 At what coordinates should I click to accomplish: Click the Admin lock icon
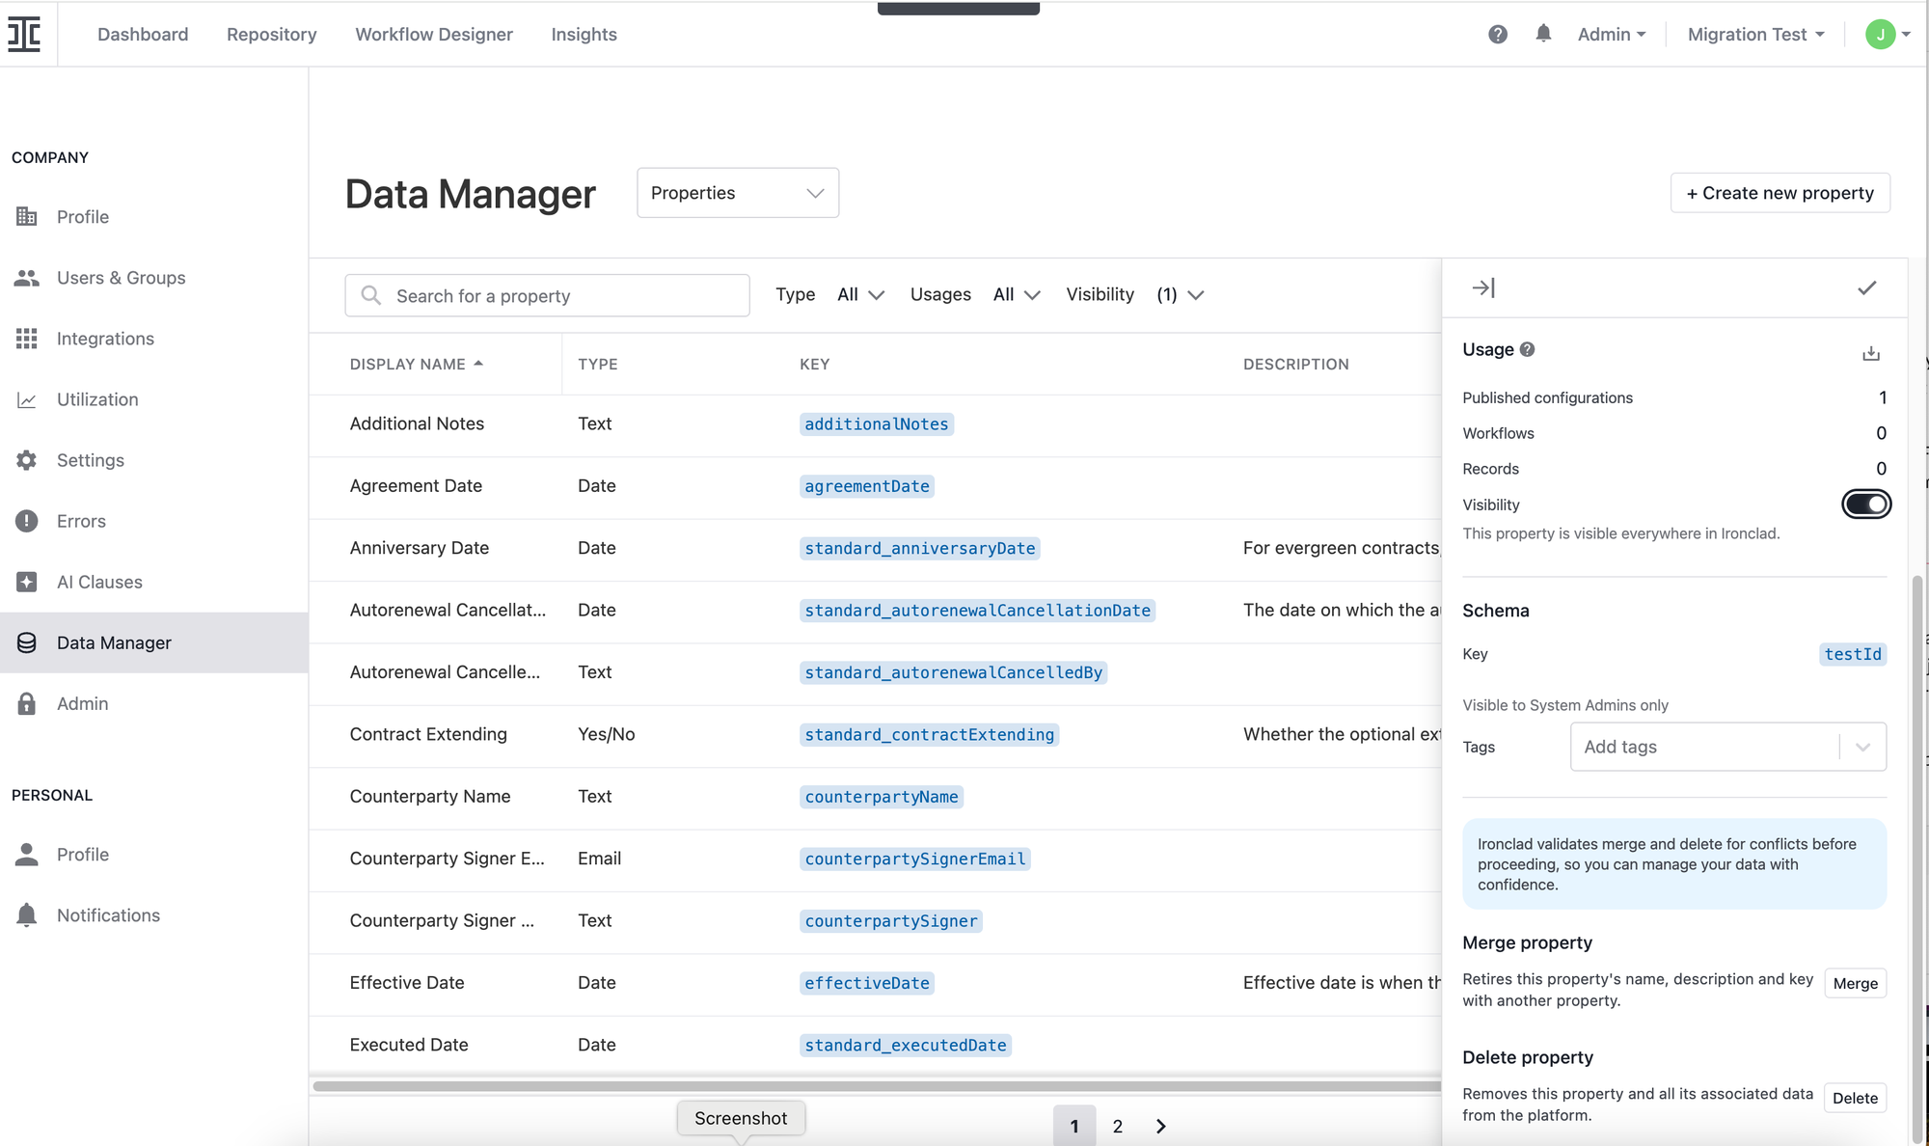[x=27, y=703]
